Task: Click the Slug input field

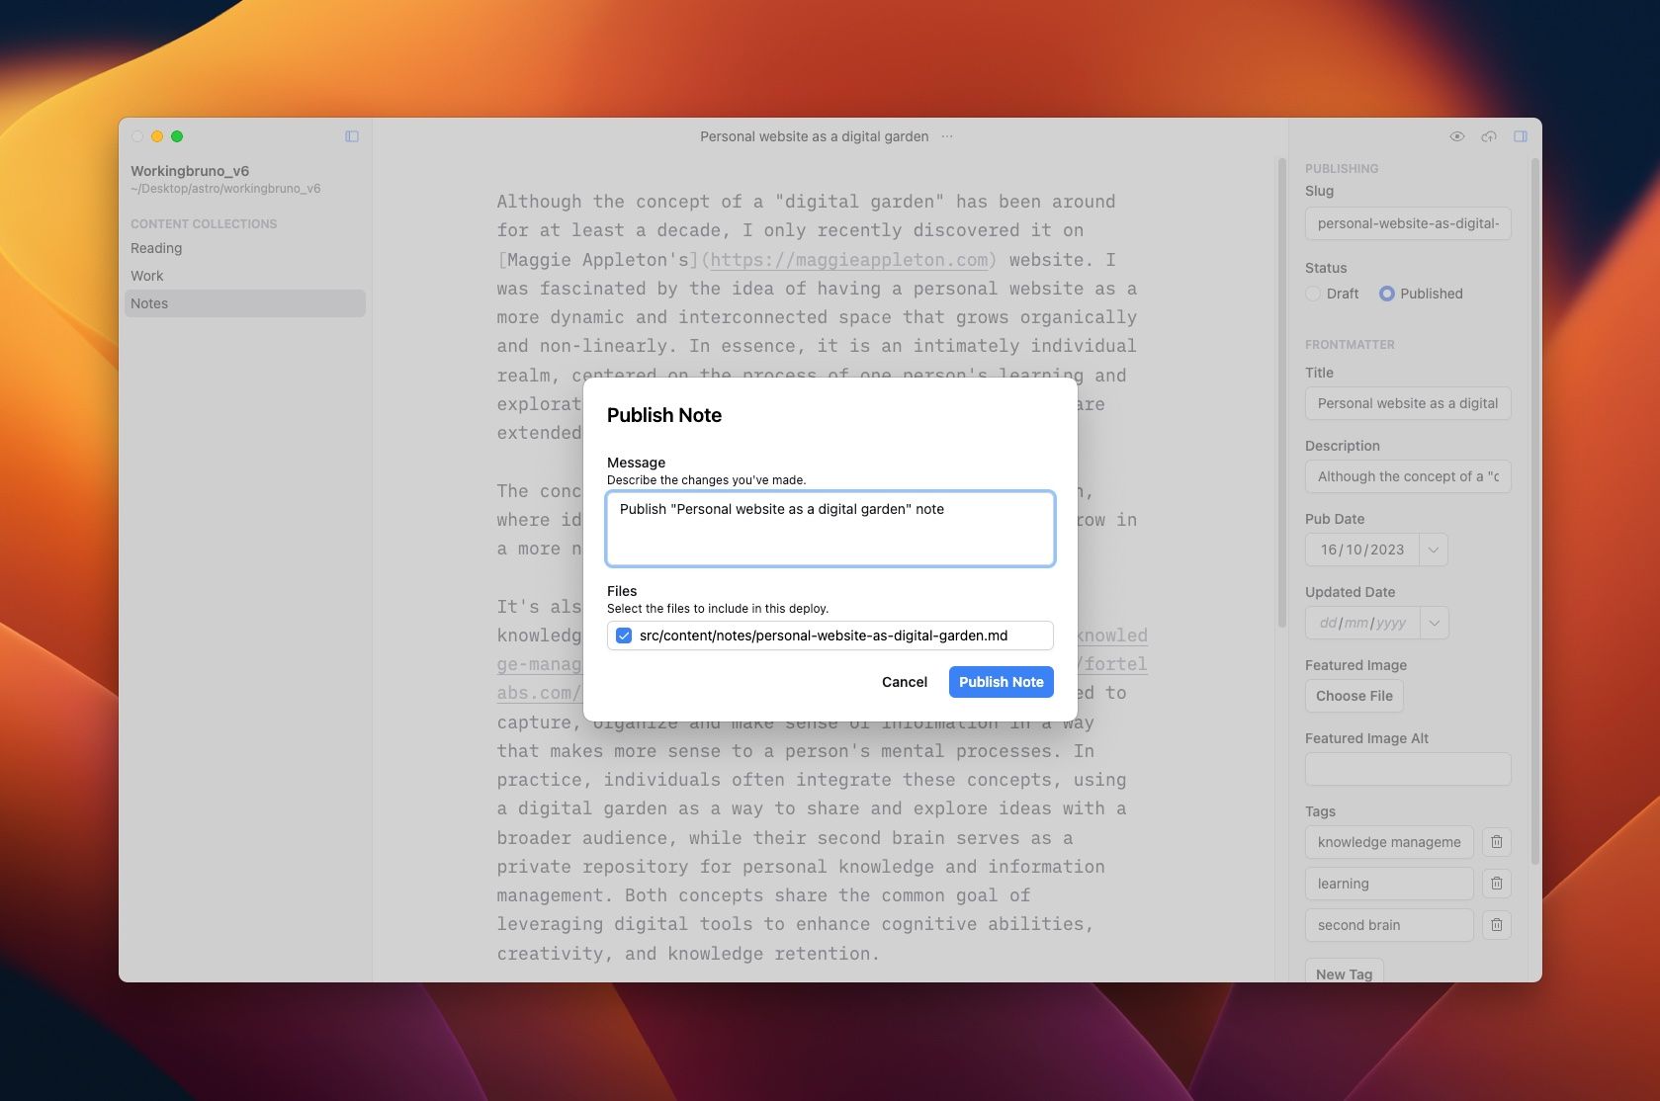Action: [x=1408, y=223]
